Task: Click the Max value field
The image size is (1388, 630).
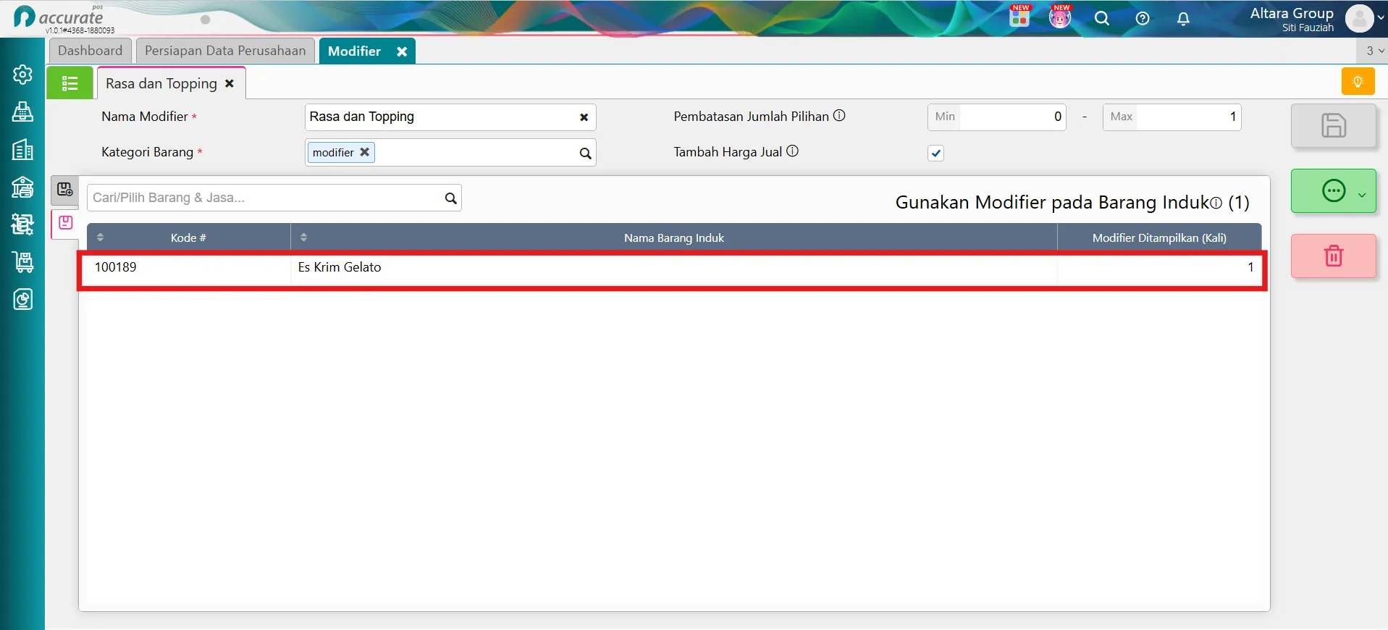Action: (1172, 117)
